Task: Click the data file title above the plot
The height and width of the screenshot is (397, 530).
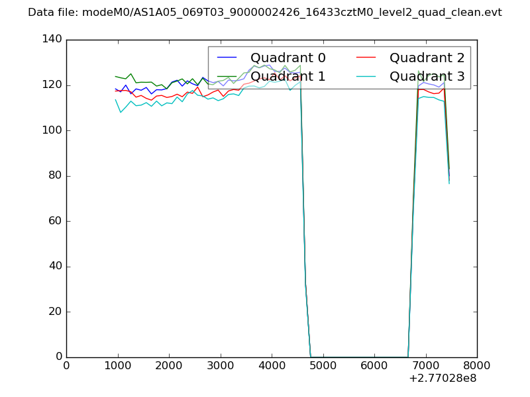Action: click(265, 13)
